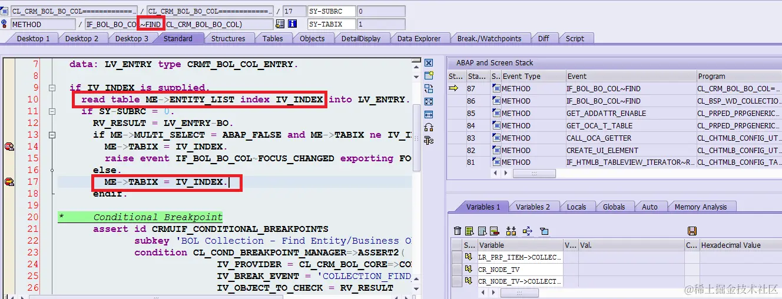Click the line number field showing 17
Screen dimensions: 782x299
tap(294, 11)
